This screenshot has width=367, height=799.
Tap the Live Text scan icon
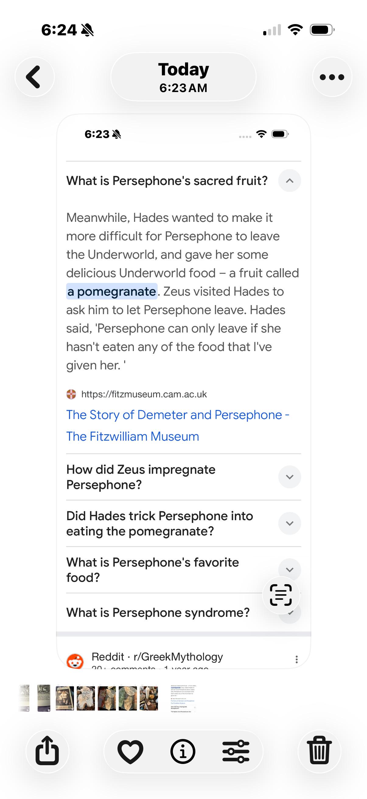pyautogui.click(x=281, y=595)
